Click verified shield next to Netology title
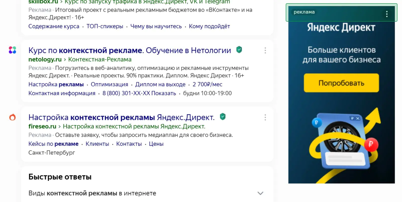This screenshot has width=402, height=202. point(239,50)
